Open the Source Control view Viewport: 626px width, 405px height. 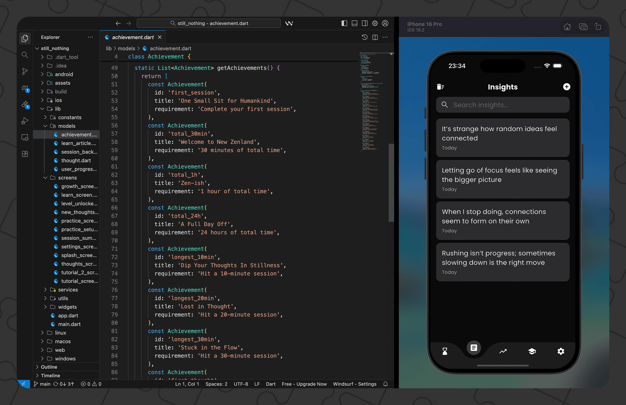[25, 71]
